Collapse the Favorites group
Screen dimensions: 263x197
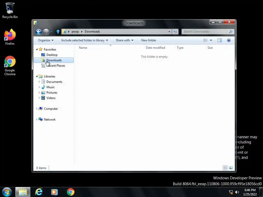[x=37, y=49]
